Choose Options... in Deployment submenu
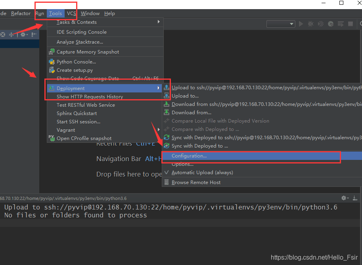 pyautogui.click(x=262, y=164)
